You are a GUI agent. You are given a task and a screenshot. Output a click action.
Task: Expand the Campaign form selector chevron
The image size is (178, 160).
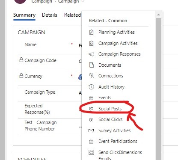coord(83,2)
